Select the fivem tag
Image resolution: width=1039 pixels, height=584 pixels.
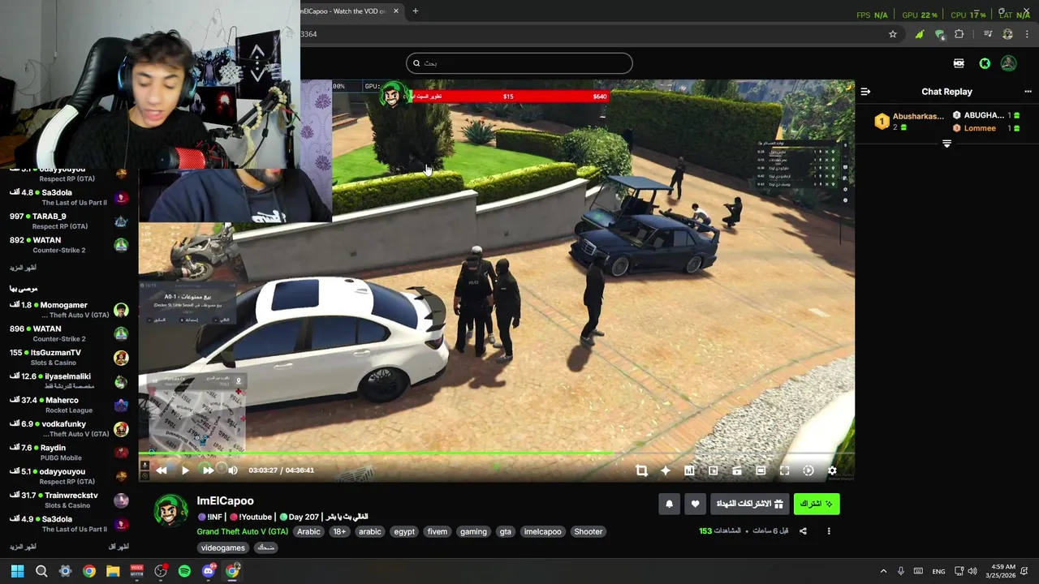pyautogui.click(x=438, y=532)
